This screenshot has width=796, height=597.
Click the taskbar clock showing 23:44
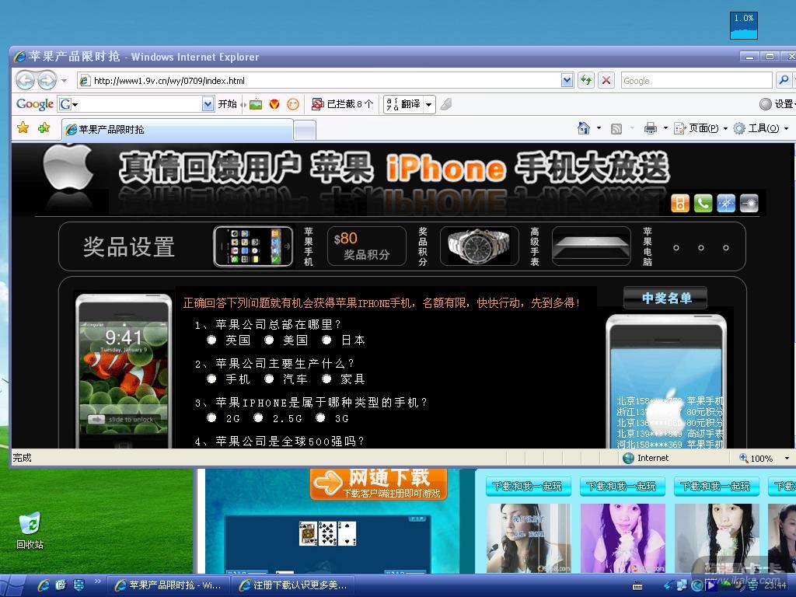coord(775,586)
